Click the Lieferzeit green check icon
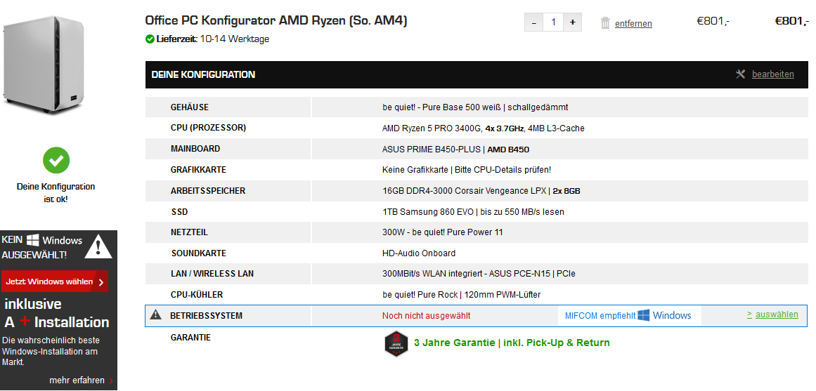 coord(150,39)
